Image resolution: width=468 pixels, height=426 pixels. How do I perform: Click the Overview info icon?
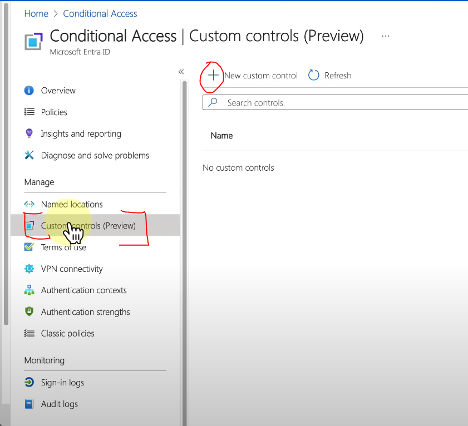(x=29, y=91)
